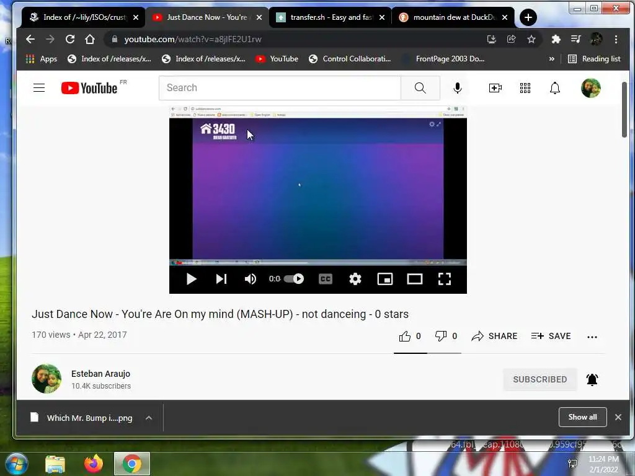Open the Reading list

pos(595,59)
